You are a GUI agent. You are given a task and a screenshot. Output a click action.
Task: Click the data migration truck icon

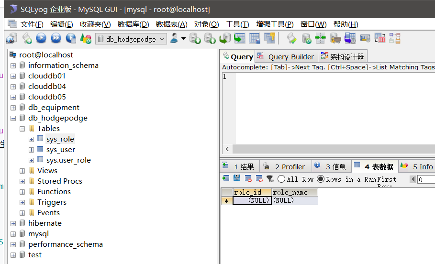335,38
